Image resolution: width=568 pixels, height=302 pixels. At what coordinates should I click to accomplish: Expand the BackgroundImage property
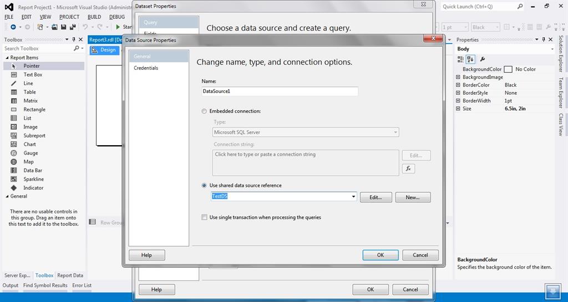[x=458, y=77]
